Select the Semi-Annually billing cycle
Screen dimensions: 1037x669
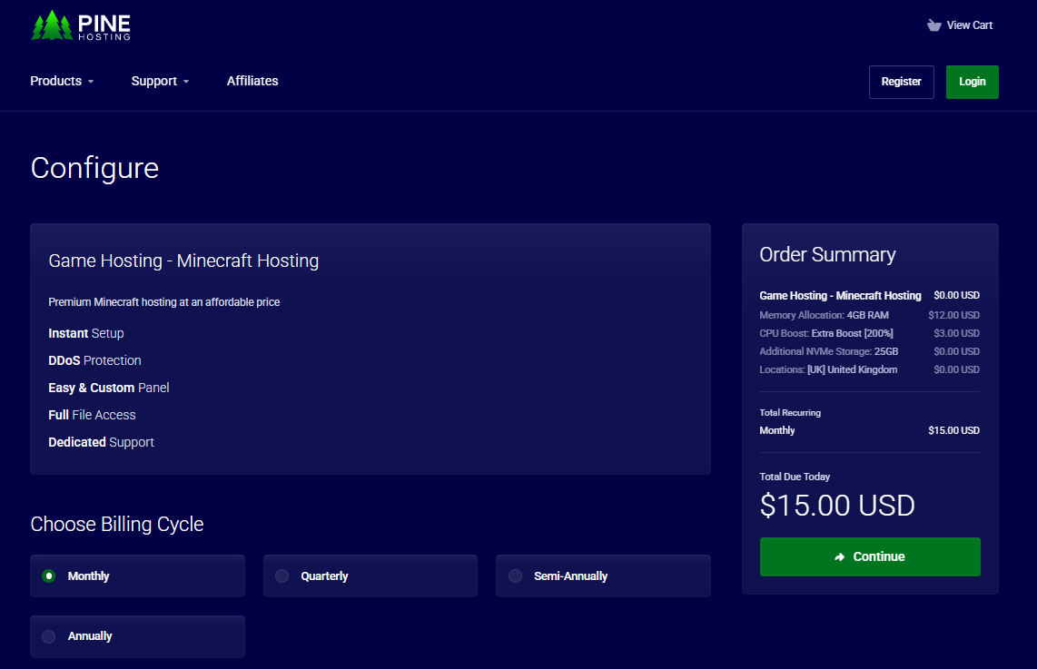(x=603, y=576)
